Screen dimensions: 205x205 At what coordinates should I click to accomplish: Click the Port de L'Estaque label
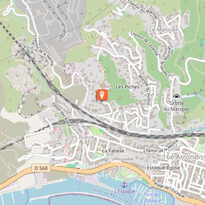(x=151, y=197)
